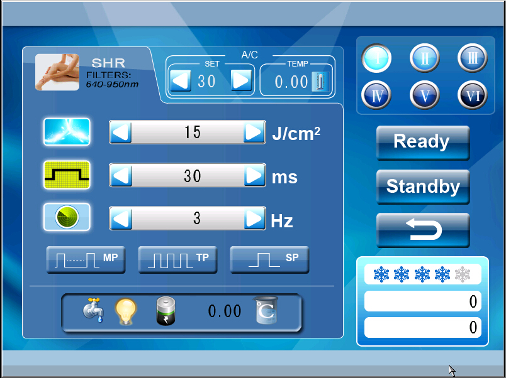506x378 pixels.
Task: Decrease pulse width ms with left arrow
Action: tap(121, 176)
